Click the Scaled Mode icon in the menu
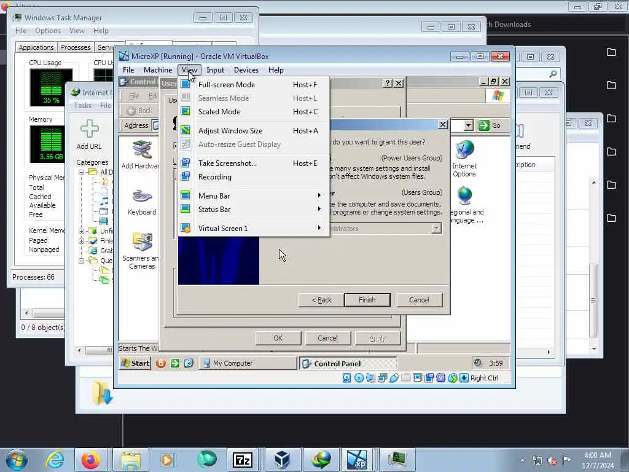Screen dimensions: 629x472 coord(186,111)
